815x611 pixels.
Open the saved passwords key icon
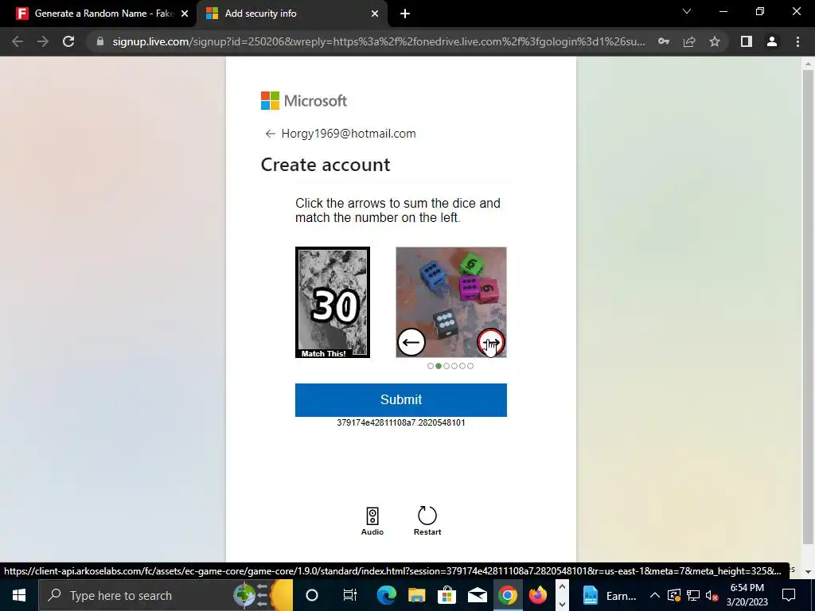coord(664,41)
